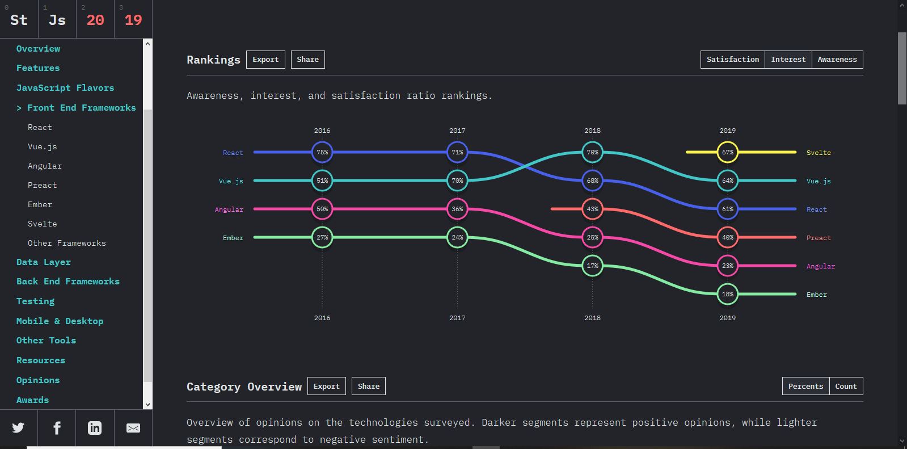Click Vue.js 51% node in 2016
The image size is (907, 449).
tap(322, 181)
